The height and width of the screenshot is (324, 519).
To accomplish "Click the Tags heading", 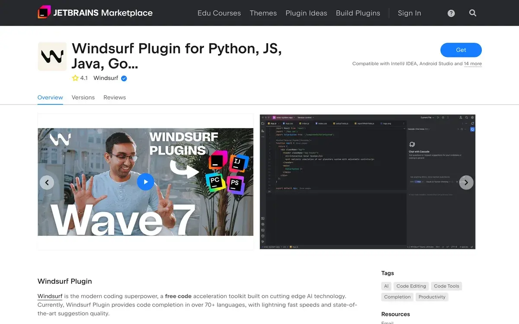I will pyautogui.click(x=388, y=273).
